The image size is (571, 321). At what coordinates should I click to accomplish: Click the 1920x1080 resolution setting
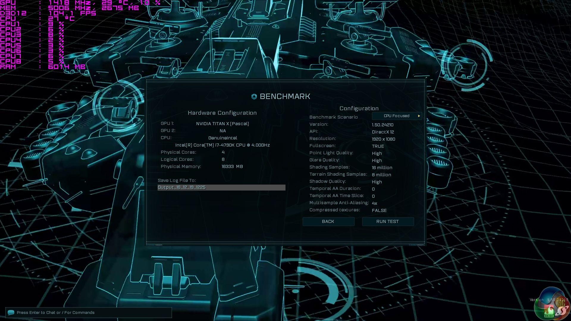[384, 139]
